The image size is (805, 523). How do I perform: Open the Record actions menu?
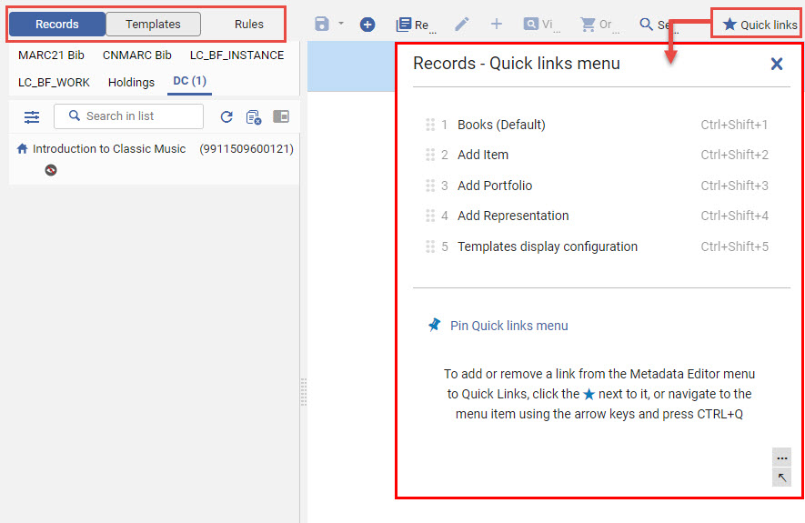point(416,25)
